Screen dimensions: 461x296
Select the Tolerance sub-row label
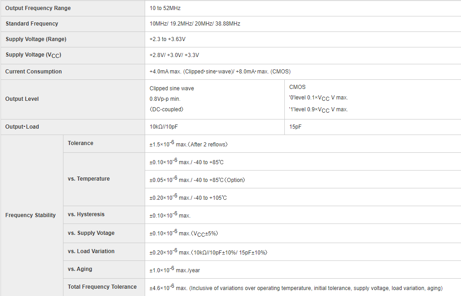click(80, 143)
